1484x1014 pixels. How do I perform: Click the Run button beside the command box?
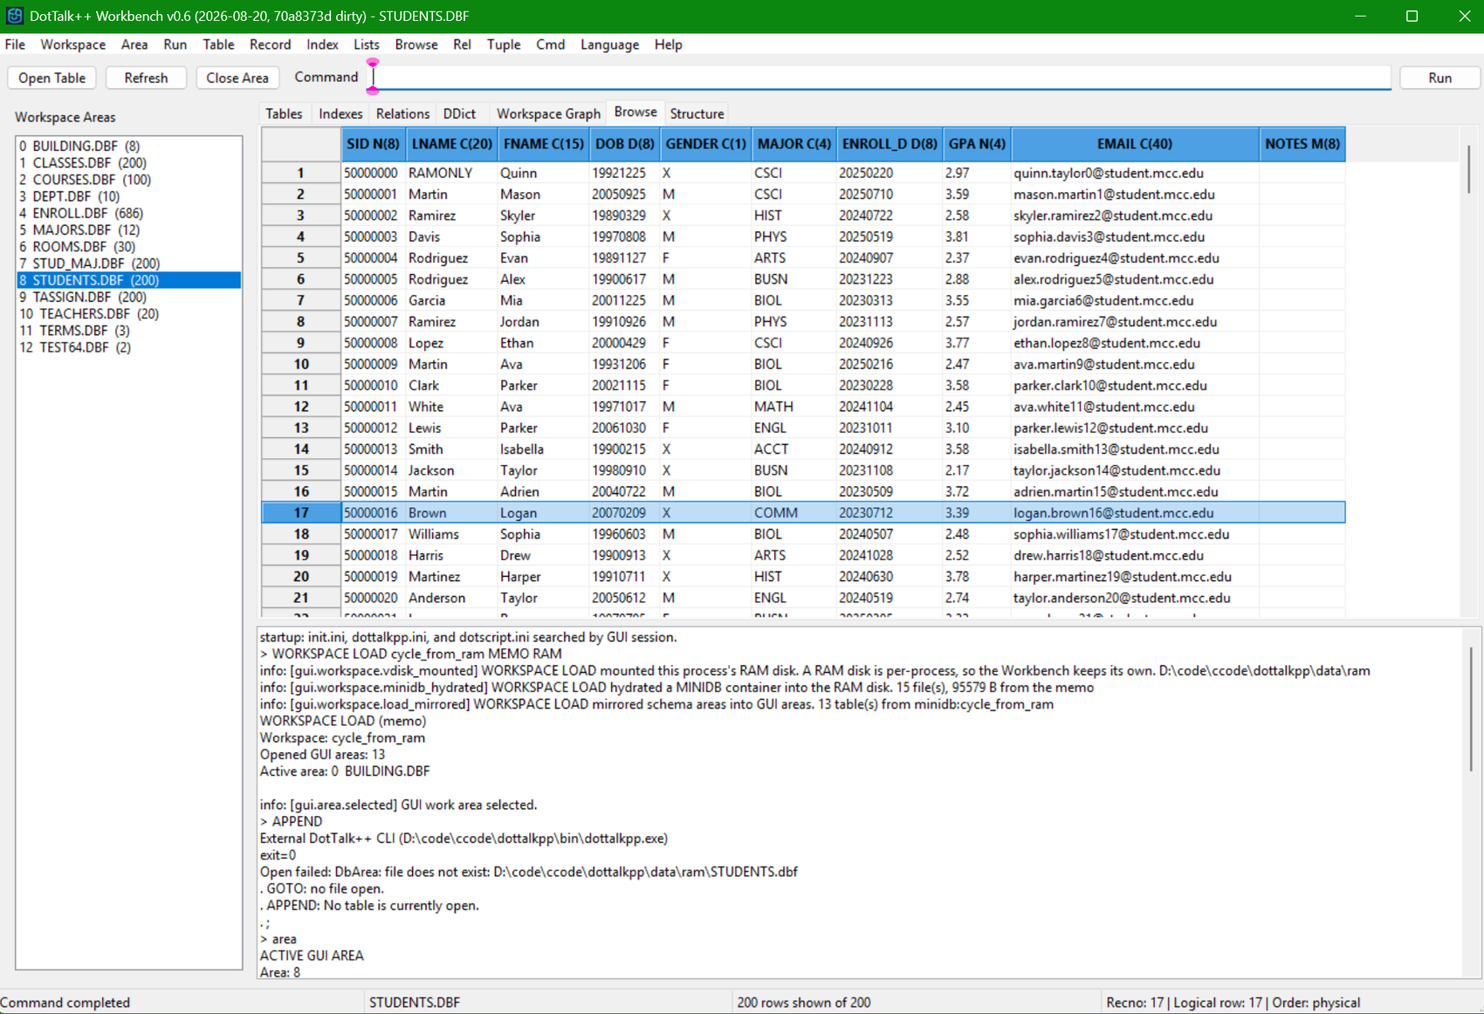[1439, 78]
